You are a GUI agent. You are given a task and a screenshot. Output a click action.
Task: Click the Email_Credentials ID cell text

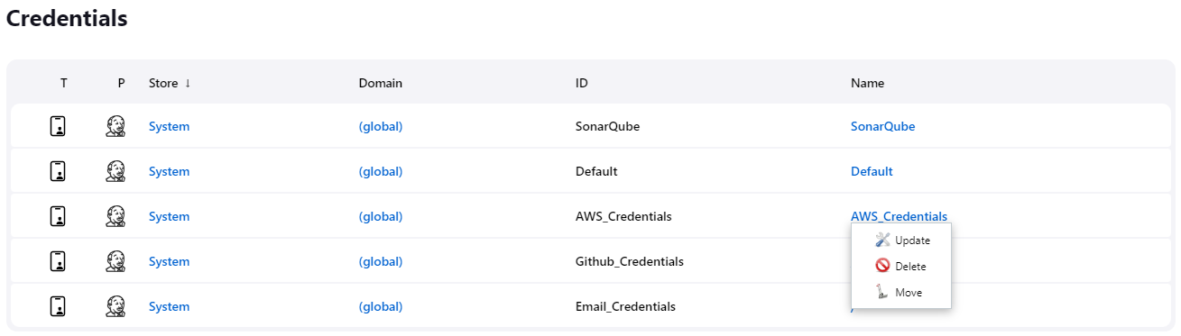625,306
